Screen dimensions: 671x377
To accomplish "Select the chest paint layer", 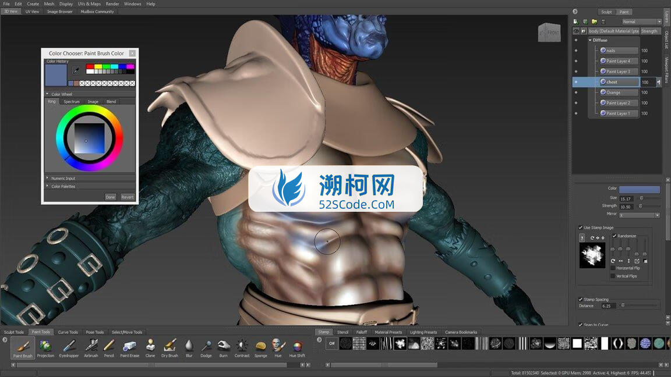I will coord(619,82).
